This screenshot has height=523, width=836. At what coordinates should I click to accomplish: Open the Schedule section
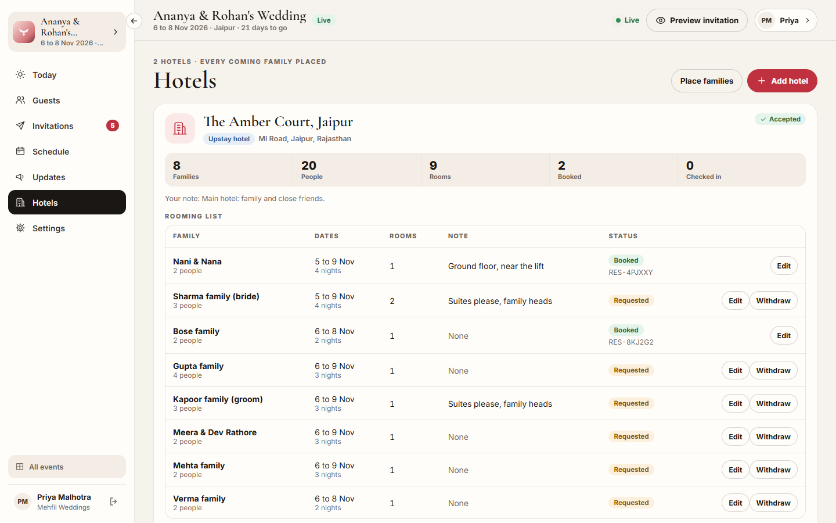pos(67,152)
